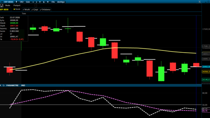Click the Açılış value 16586,00
The width and height of the screenshot is (210, 118).
click(x=14, y=20)
